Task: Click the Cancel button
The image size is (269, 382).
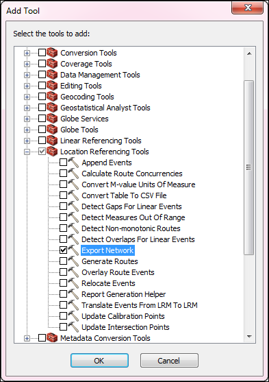Action: point(169,360)
